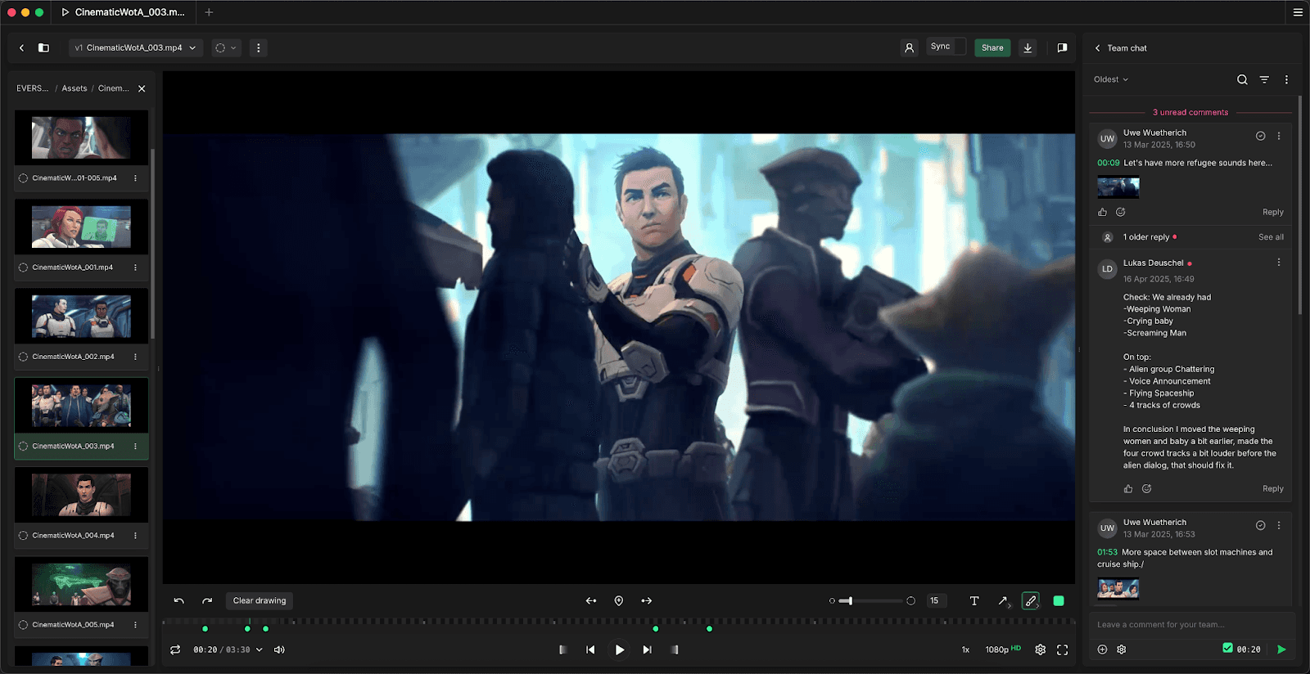Image resolution: width=1310 pixels, height=674 pixels.
Task: Close the assets browser panel
Action: tap(142, 88)
